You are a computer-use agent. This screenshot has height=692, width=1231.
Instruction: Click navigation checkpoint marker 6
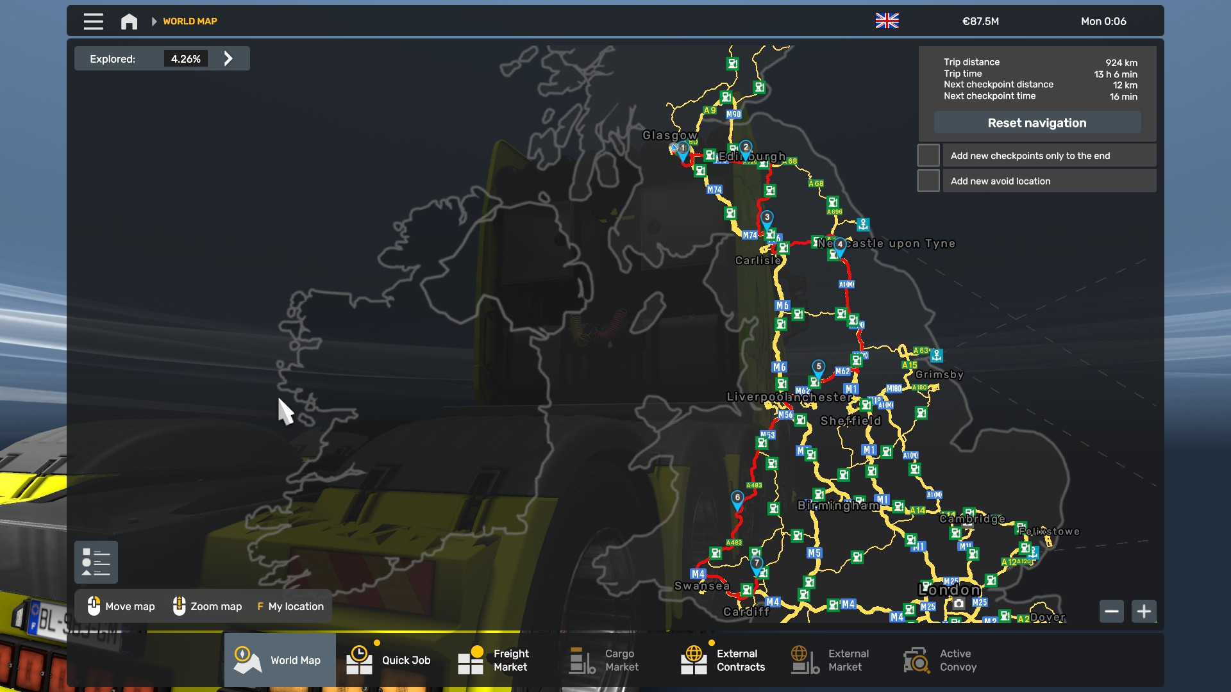coord(737,498)
